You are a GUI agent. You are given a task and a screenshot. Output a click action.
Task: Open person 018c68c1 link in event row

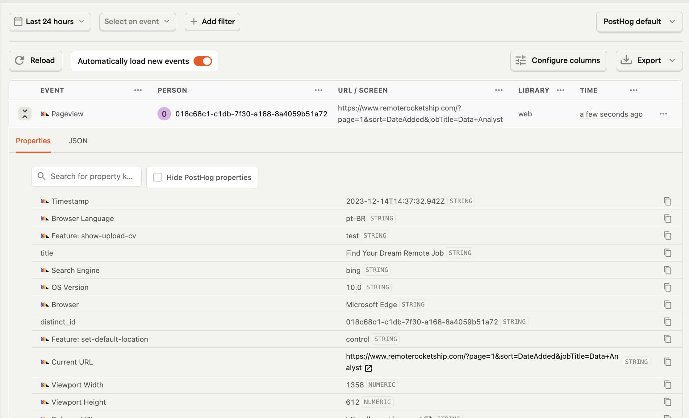pyautogui.click(x=251, y=114)
